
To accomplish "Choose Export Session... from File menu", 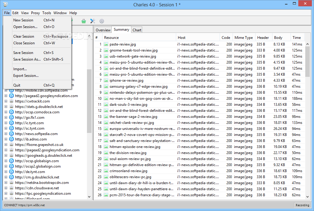I will click(37, 76).
